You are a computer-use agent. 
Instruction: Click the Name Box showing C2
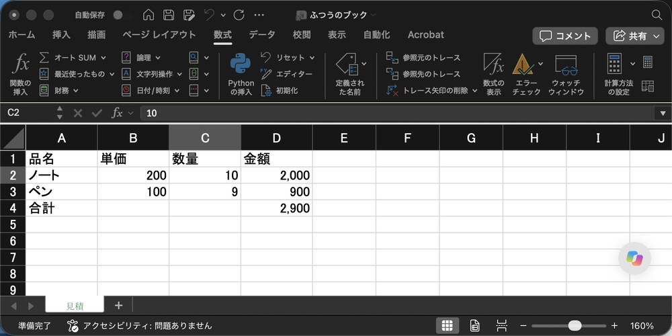click(30, 113)
